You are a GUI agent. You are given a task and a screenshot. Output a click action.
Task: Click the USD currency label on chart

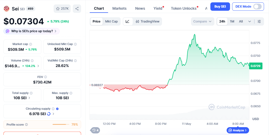256,119
